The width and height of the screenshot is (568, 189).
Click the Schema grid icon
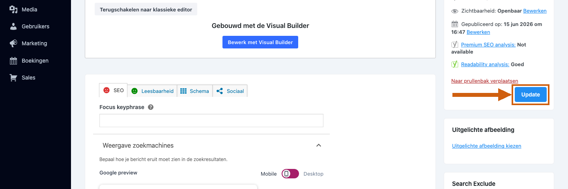[183, 91]
